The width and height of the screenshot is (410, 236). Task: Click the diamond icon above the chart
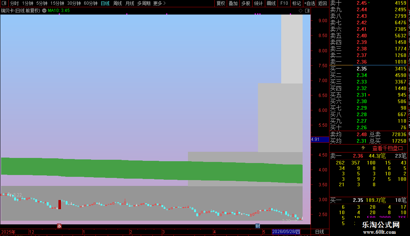300,11
